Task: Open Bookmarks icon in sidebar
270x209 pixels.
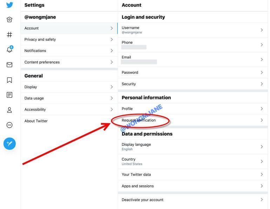Action: pos(9,80)
